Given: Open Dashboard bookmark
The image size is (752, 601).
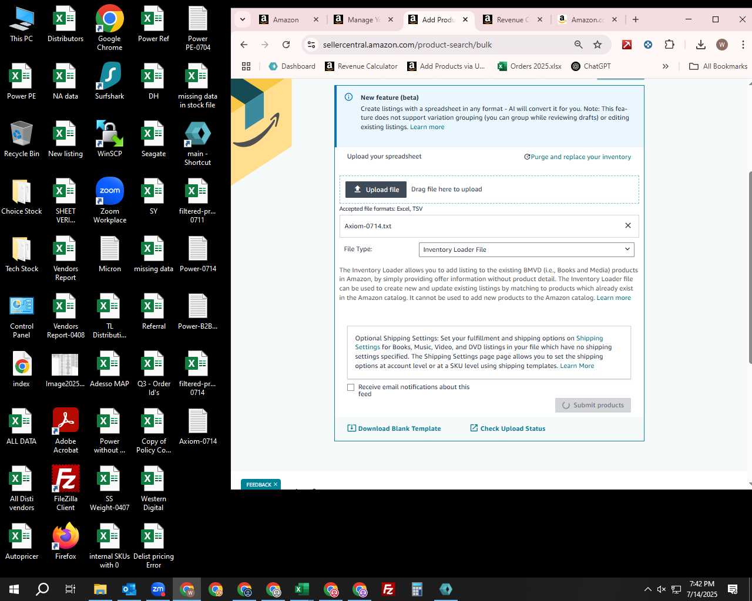Looking at the screenshot, I should point(292,66).
